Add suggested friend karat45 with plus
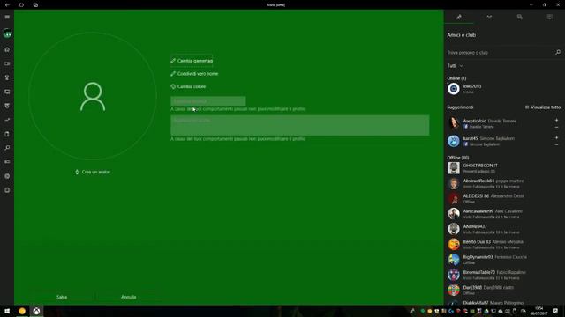The width and height of the screenshot is (565, 317). pos(556,137)
